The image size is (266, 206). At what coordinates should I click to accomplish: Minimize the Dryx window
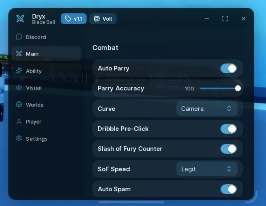[206, 19]
